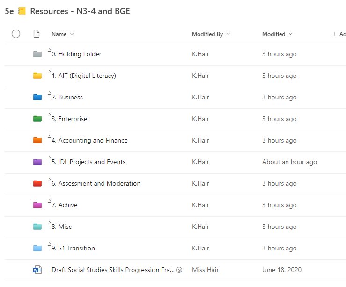Open 5. IDL Projects and Events folder
The height and width of the screenshot is (287, 346).
(88, 162)
